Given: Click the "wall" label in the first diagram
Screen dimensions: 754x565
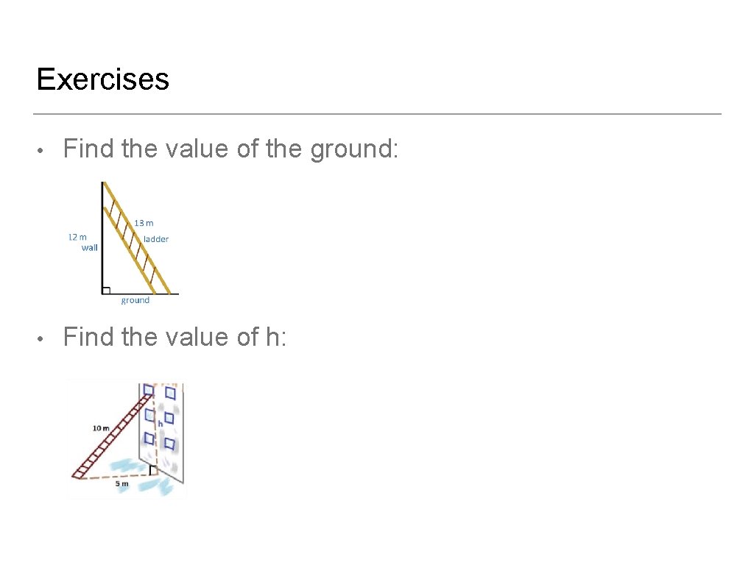Looking at the screenshot, I should click(89, 248).
